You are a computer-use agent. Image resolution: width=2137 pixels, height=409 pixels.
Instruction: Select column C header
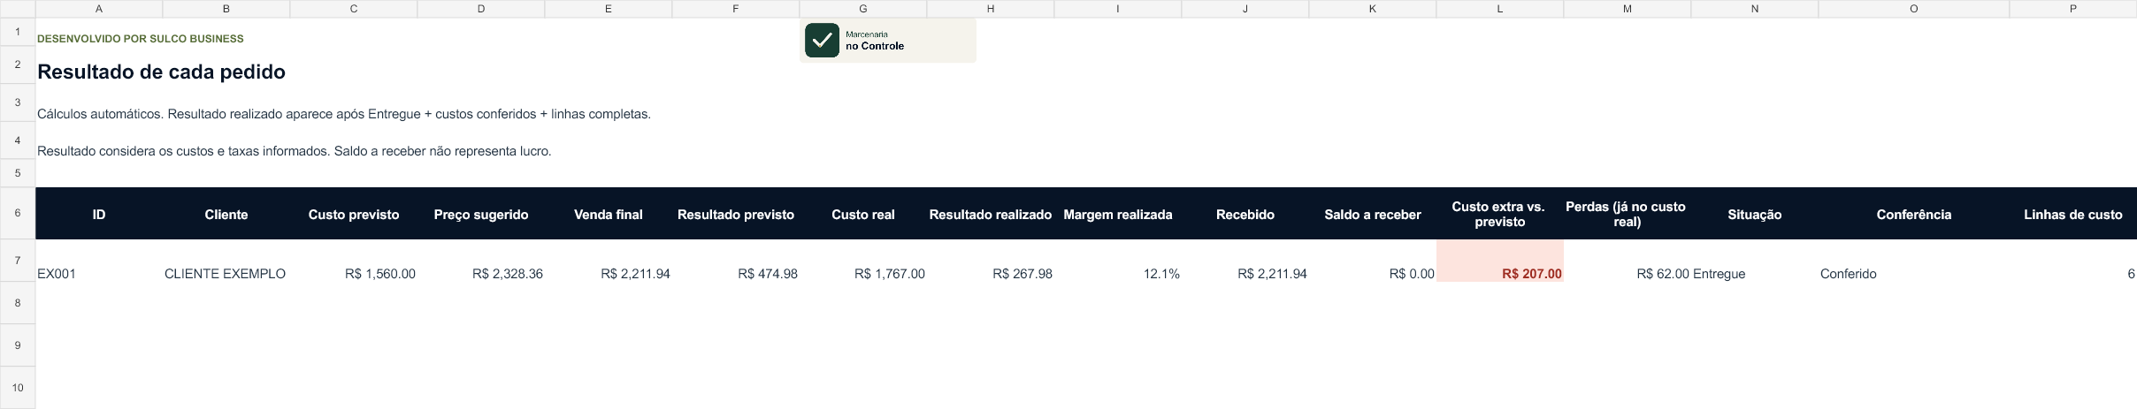pos(354,9)
